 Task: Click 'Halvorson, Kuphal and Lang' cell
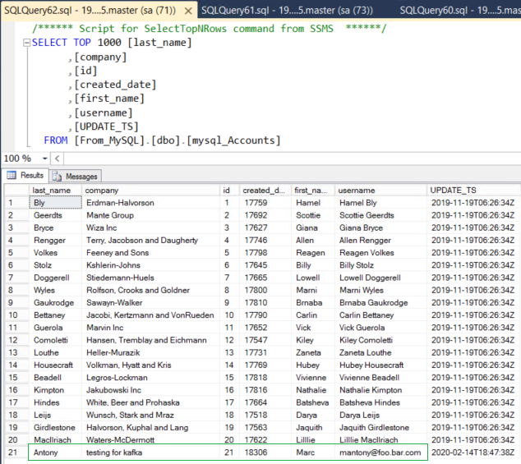click(x=150, y=428)
